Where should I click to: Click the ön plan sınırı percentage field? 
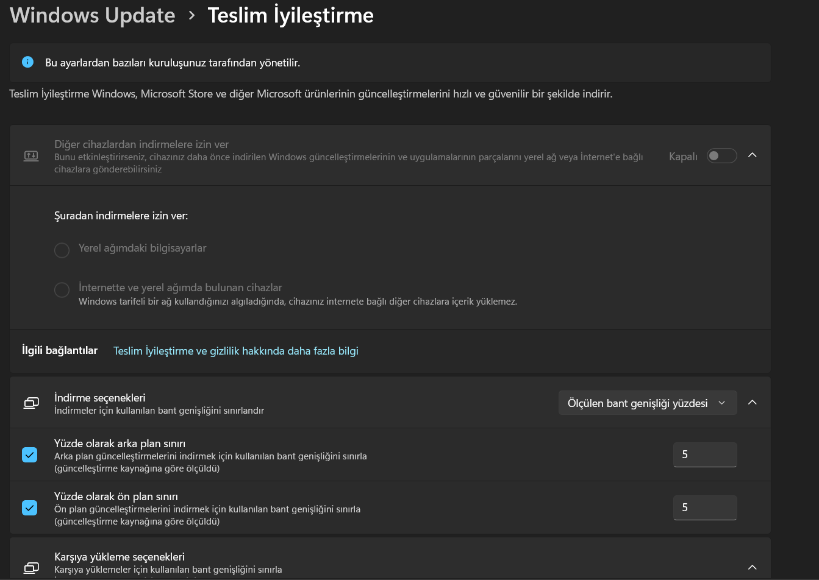pos(705,507)
